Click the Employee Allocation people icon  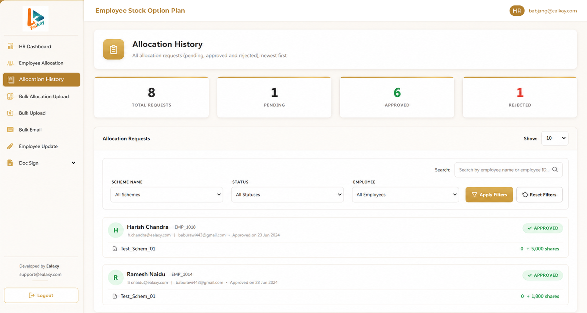pyautogui.click(x=11, y=63)
